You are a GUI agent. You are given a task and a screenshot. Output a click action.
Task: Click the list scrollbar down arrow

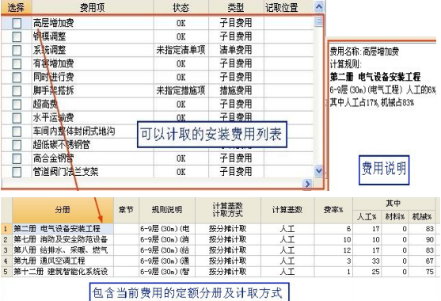click(x=318, y=171)
